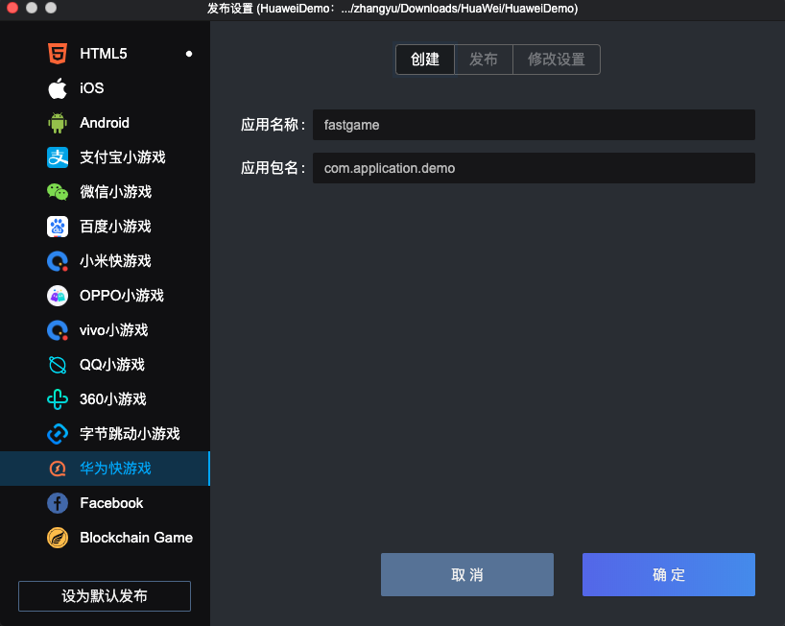Open the 修改设置 tab
785x626 pixels.
coord(557,60)
